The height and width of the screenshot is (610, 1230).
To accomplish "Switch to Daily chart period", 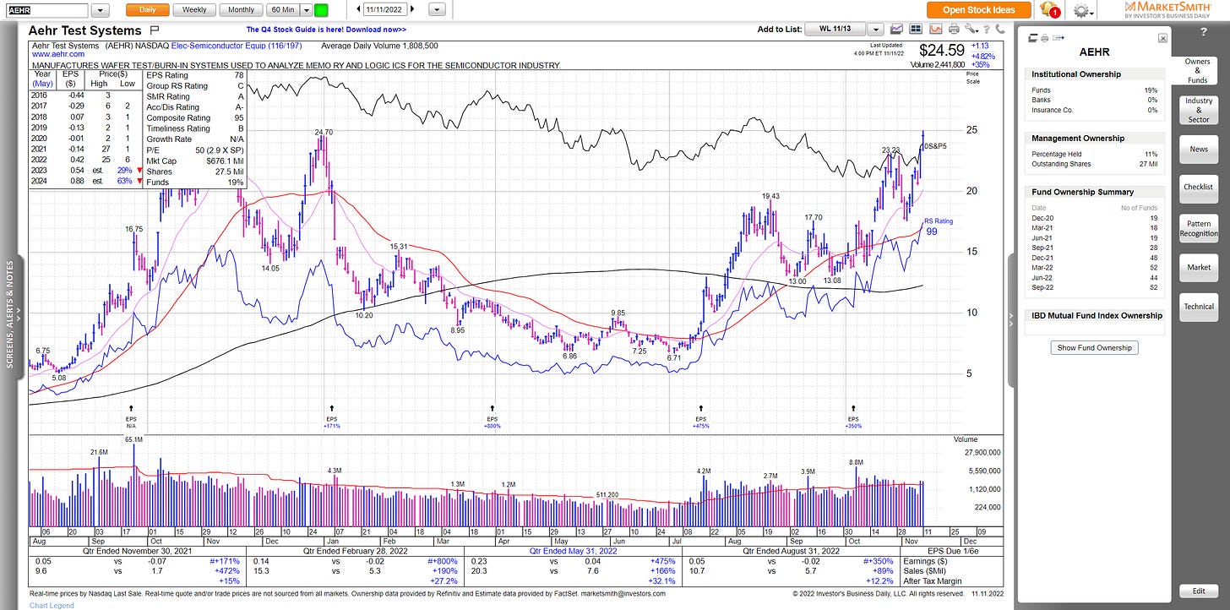I will point(147,10).
